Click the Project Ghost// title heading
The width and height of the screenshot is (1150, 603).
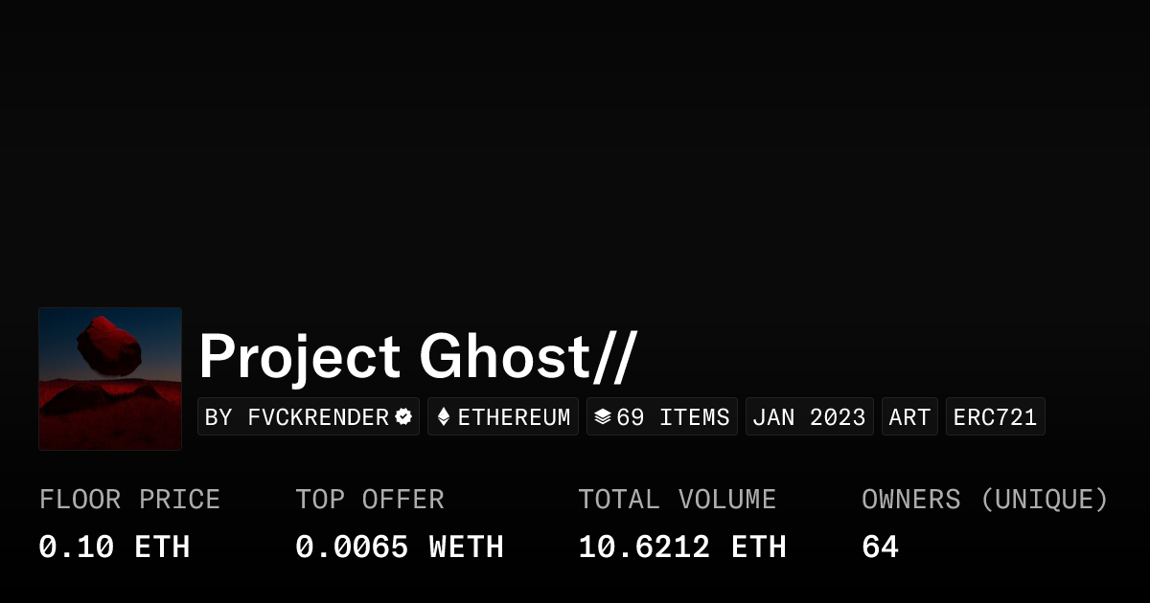pos(417,357)
